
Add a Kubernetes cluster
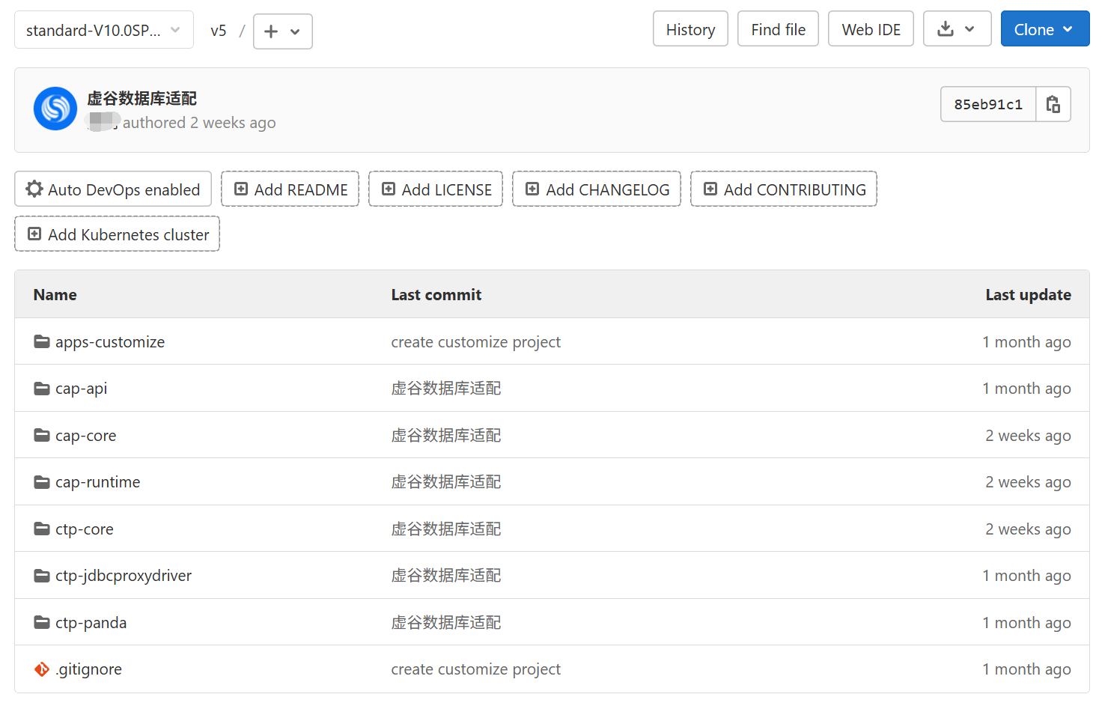click(117, 234)
